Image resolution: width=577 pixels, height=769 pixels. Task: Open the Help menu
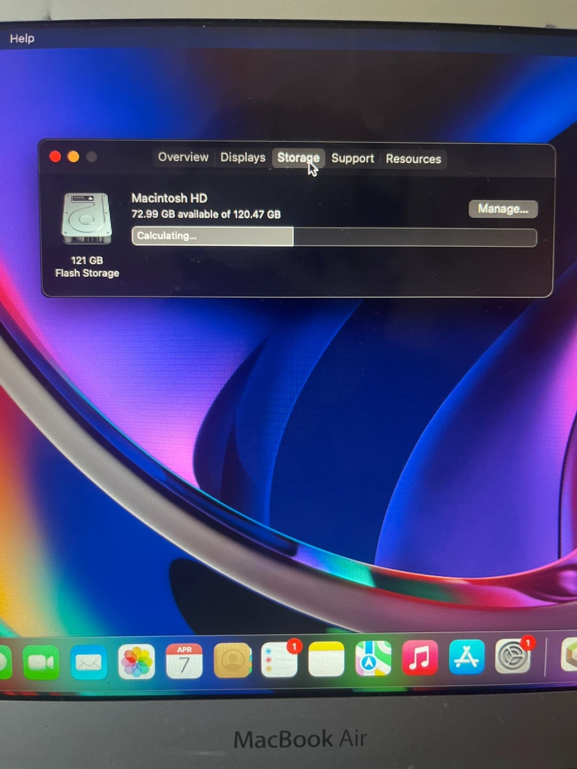coord(22,38)
